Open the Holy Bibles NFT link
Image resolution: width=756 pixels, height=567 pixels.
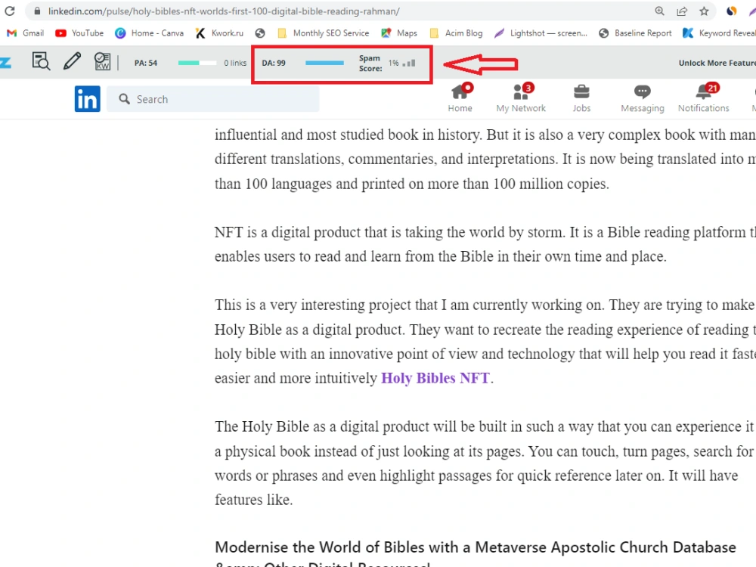[x=435, y=378]
